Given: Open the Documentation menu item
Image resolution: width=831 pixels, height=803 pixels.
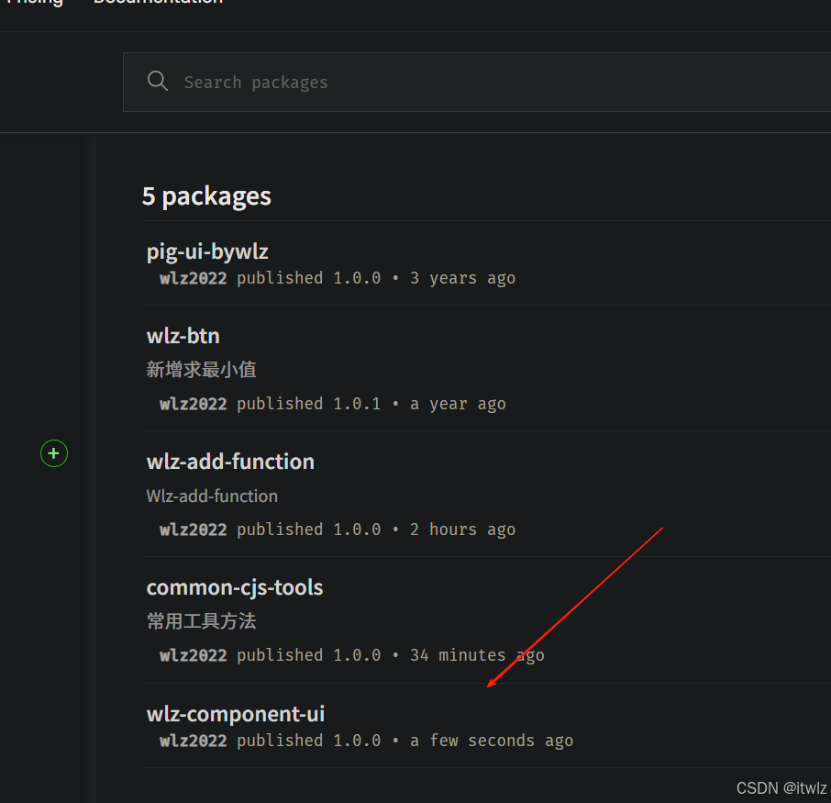Looking at the screenshot, I should 158,3.
